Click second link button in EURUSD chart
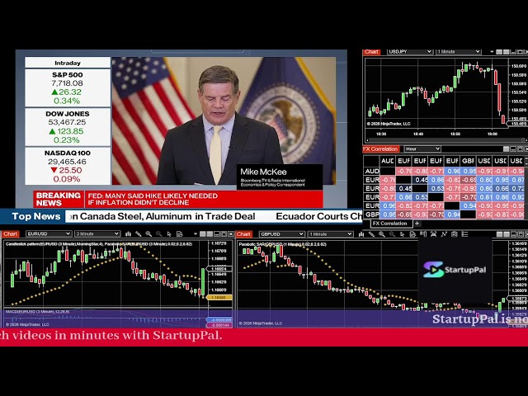This screenshot has width=528, height=396. [x=210, y=233]
